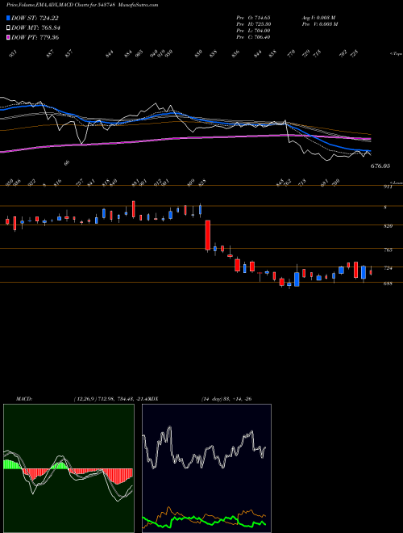The image size is (403, 533).
Task: Open the ADX indicator chart panel
Action: (x=206, y=468)
